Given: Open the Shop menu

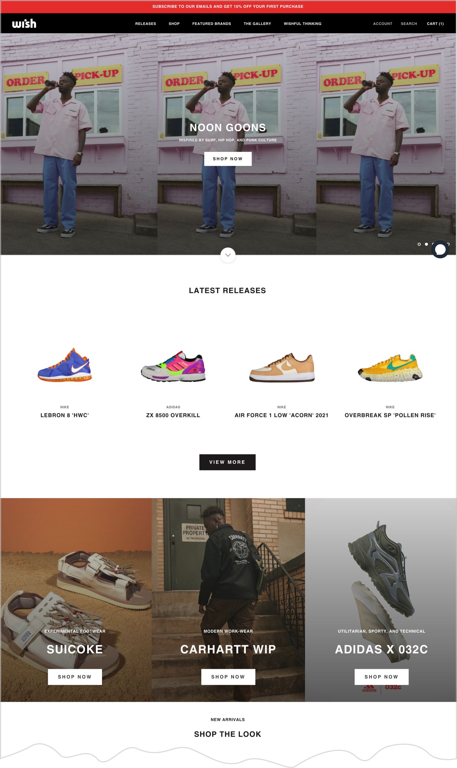Looking at the screenshot, I should click(x=174, y=24).
